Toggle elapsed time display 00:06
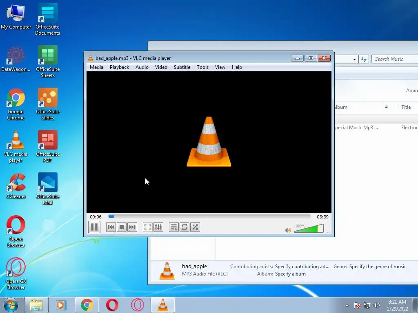The image size is (418, 313). 96,217
